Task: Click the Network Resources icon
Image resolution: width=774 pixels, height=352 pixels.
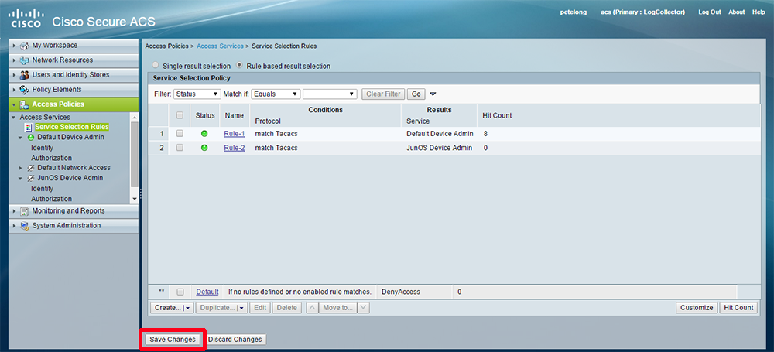Action: [x=25, y=60]
